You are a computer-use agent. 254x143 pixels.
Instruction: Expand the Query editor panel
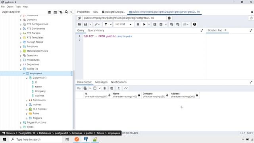click(x=202, y=31)
